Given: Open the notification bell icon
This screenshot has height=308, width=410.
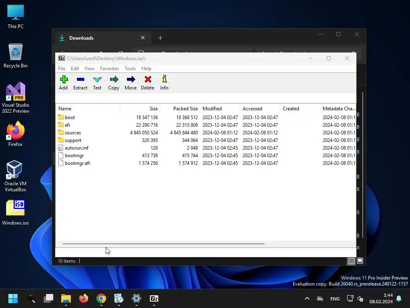Looking at the screenshot, I should [399, 298].
